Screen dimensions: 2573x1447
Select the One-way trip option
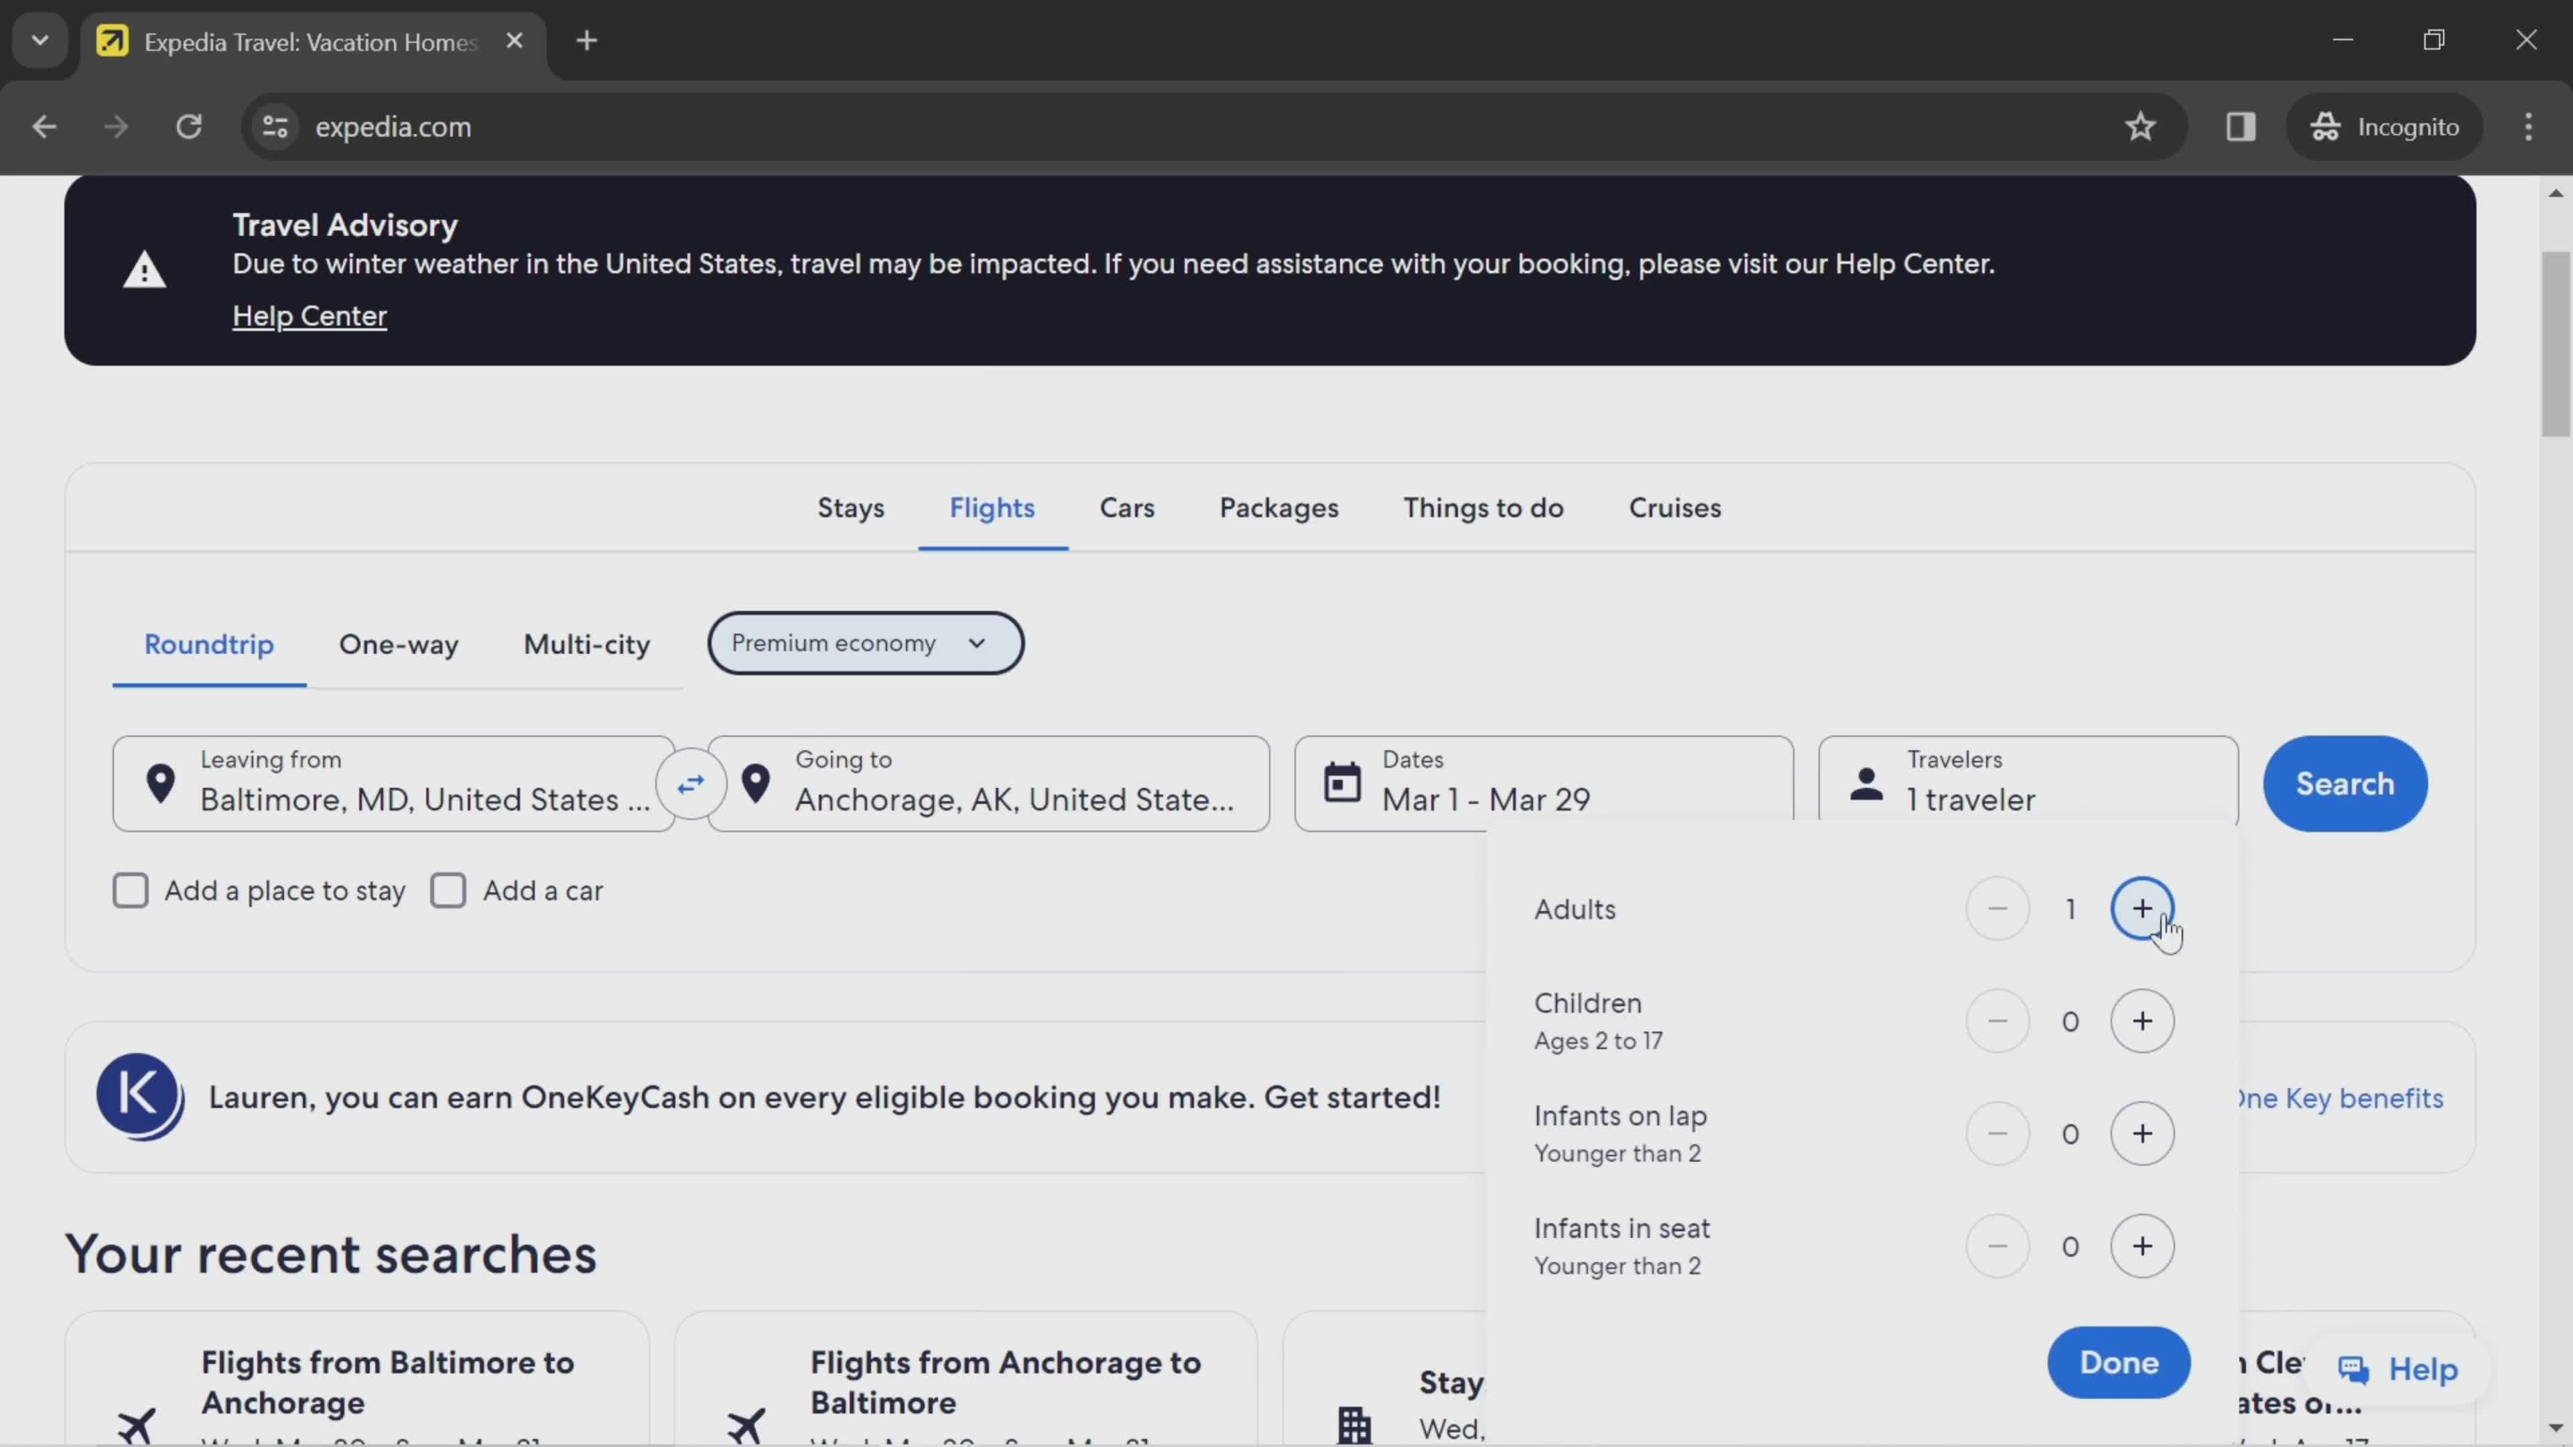click(399, 644)
